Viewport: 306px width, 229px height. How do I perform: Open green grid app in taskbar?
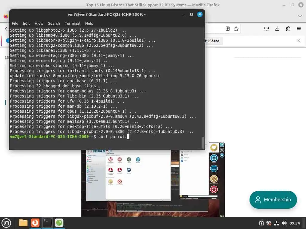[x=59, y=223]
